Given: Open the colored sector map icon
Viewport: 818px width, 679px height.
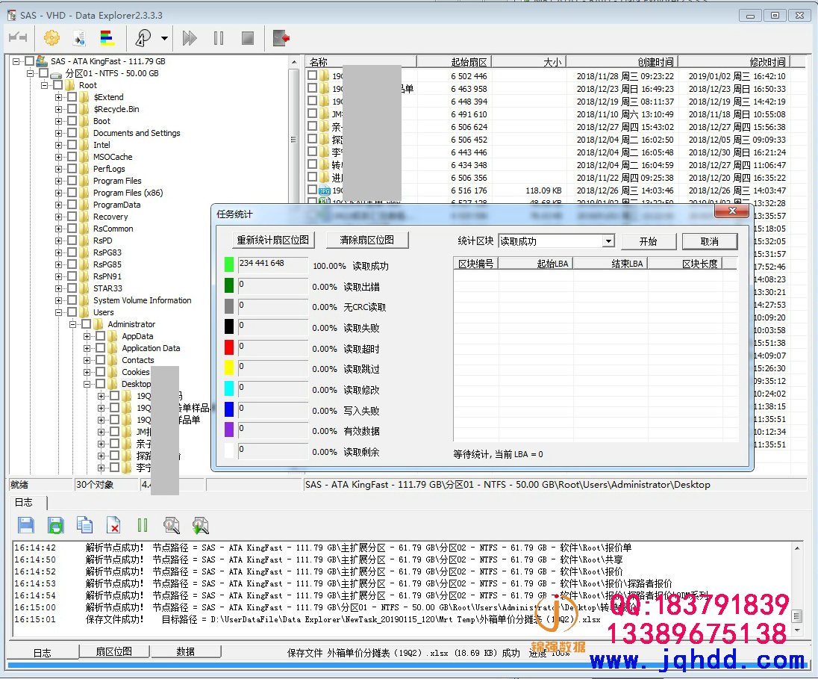Looking at the screenshot, I should point(107,37).
